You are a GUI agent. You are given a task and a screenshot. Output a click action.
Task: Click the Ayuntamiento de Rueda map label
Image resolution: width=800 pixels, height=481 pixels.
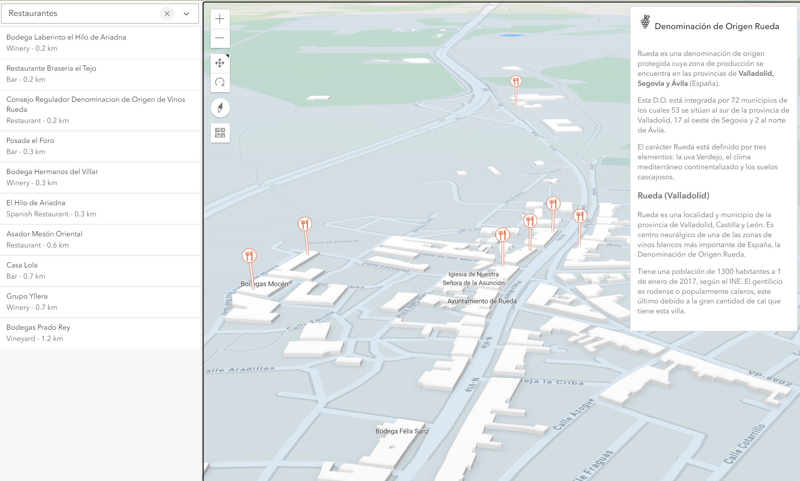point(482,301)
